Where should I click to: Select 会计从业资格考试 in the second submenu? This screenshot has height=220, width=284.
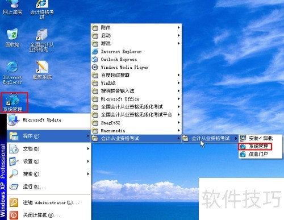(210, 138)
